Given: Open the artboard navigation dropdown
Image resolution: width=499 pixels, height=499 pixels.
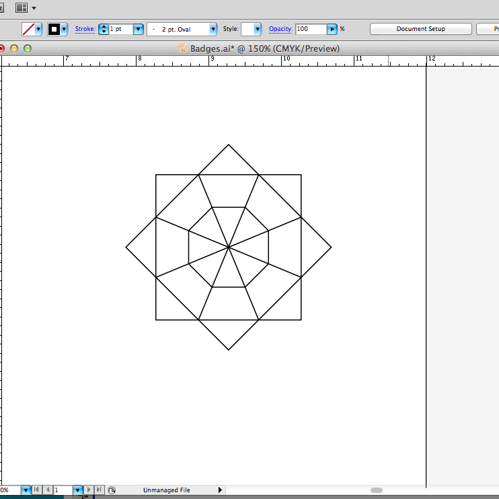Looking at the screenshot, I should pos(77,490).
